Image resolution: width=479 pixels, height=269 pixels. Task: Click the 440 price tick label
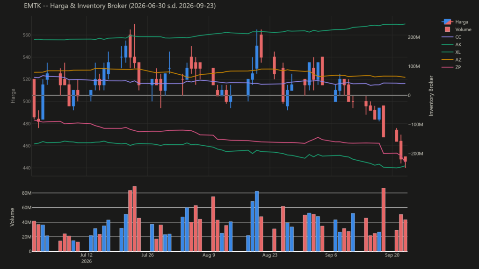(27, 168)
